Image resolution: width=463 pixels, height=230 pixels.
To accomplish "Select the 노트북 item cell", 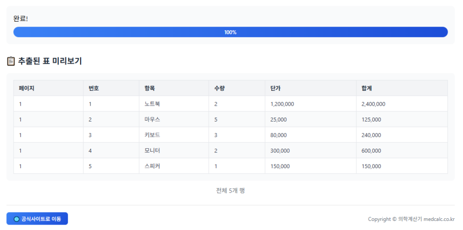I will point(152,104).
